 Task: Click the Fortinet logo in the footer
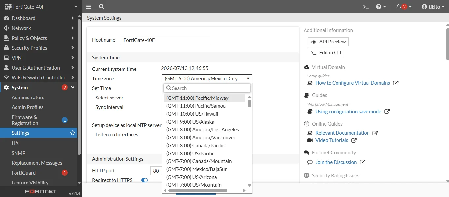click(41, 192)
